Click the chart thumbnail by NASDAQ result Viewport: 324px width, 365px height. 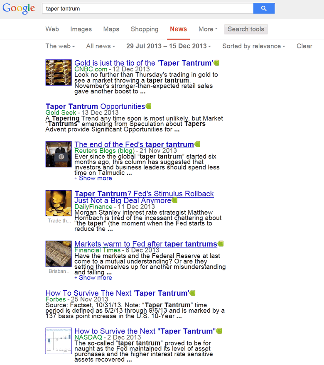pyautogui.click(x=59, y=341)
